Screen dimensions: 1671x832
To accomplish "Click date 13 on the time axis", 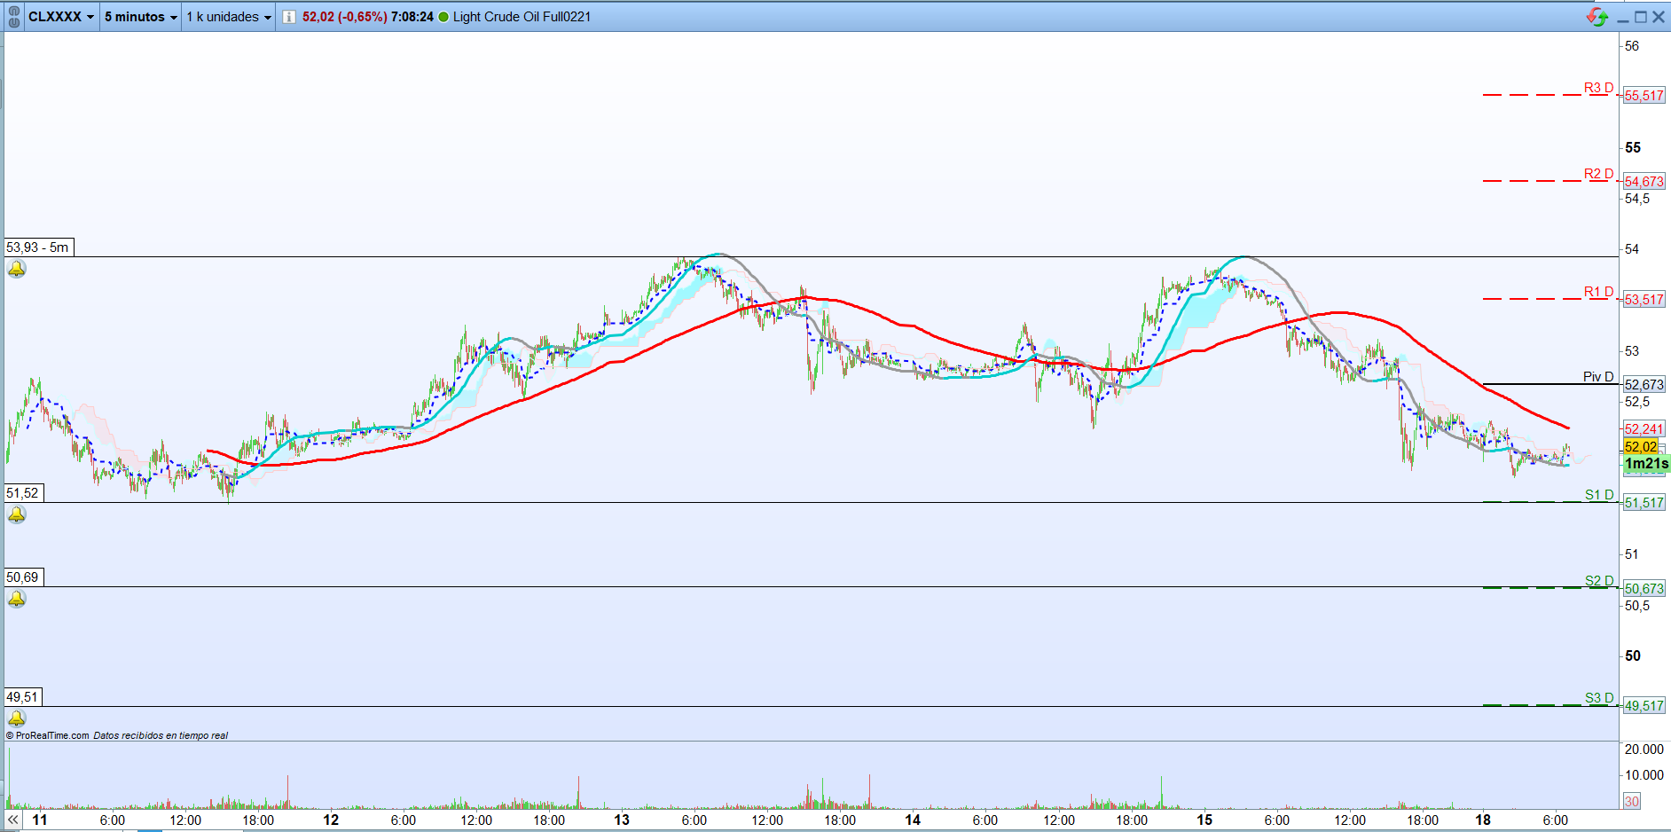I will (x=622, y=820).
